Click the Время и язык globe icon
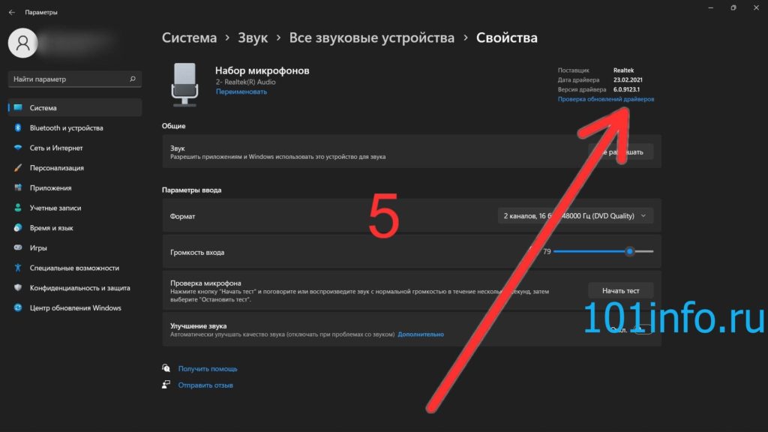Image resolution: width=768 pixels, height=432 pixels. [18, 228]
